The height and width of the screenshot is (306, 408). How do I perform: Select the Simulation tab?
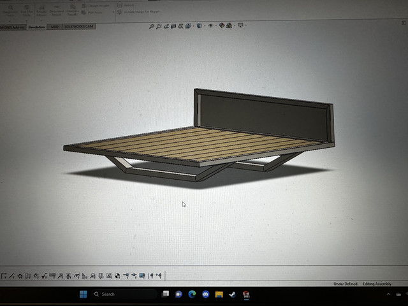[36, 27]
